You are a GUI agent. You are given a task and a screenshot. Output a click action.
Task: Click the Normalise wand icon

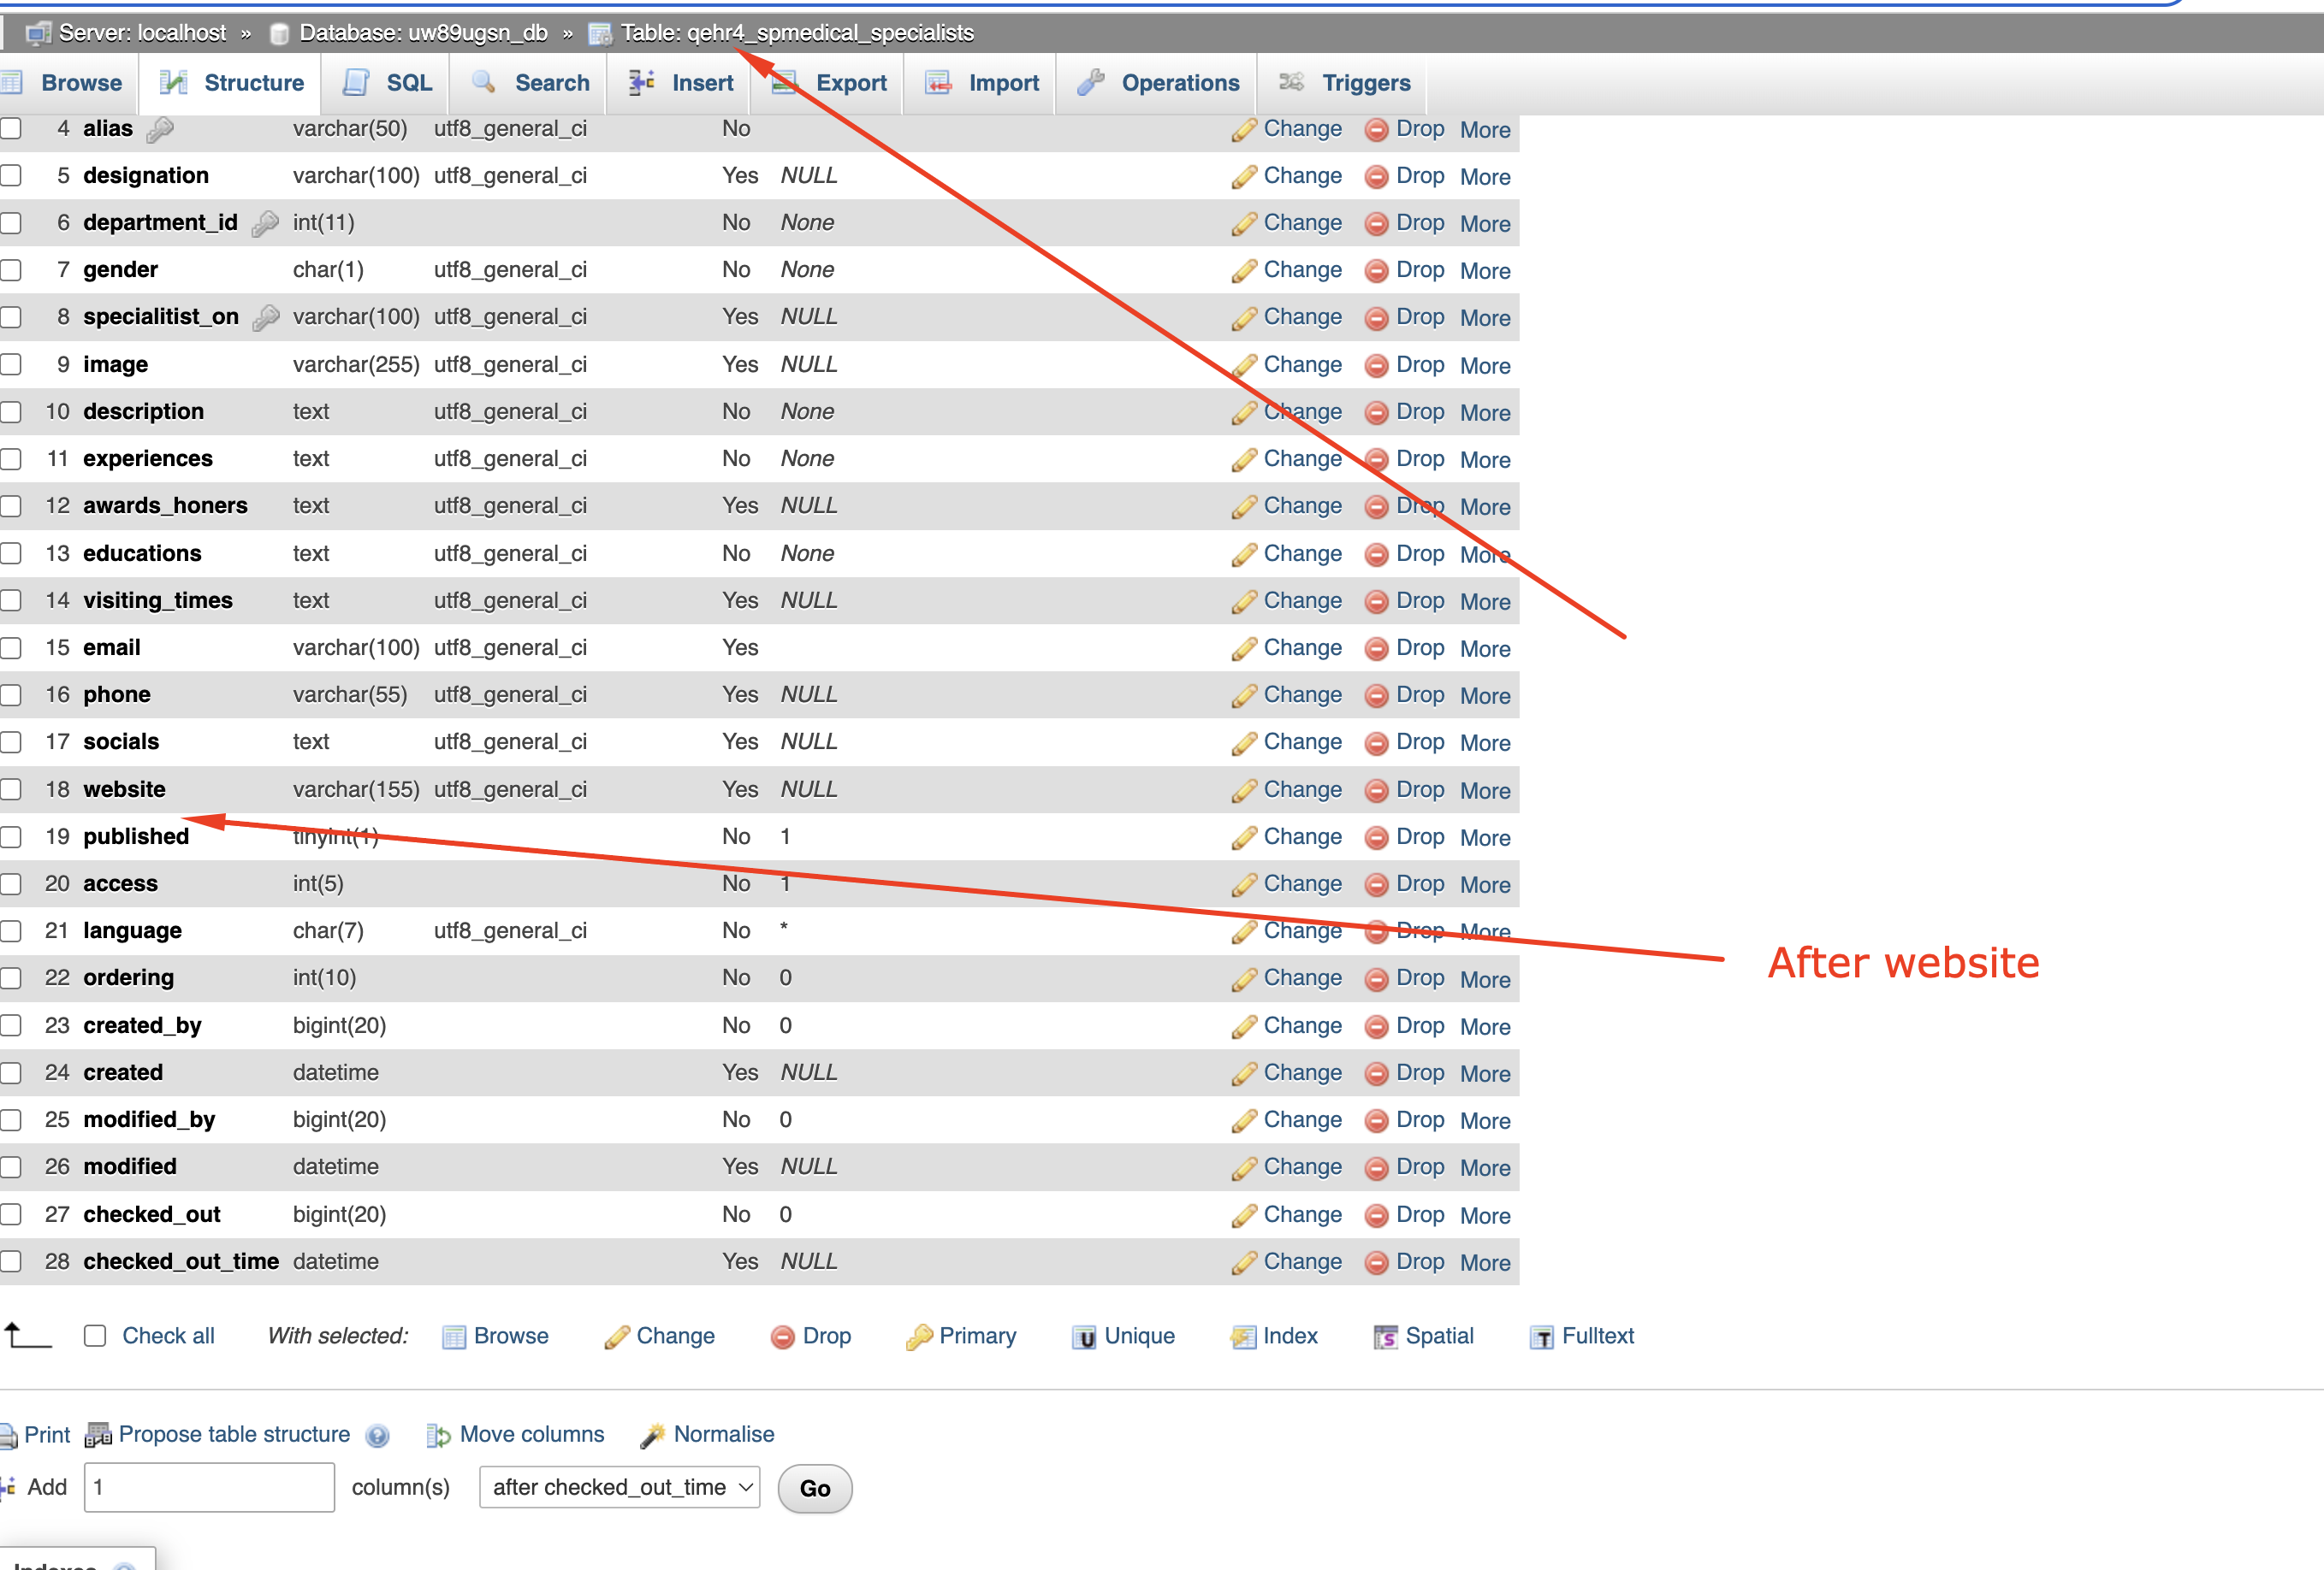(x=652, y=1436)
